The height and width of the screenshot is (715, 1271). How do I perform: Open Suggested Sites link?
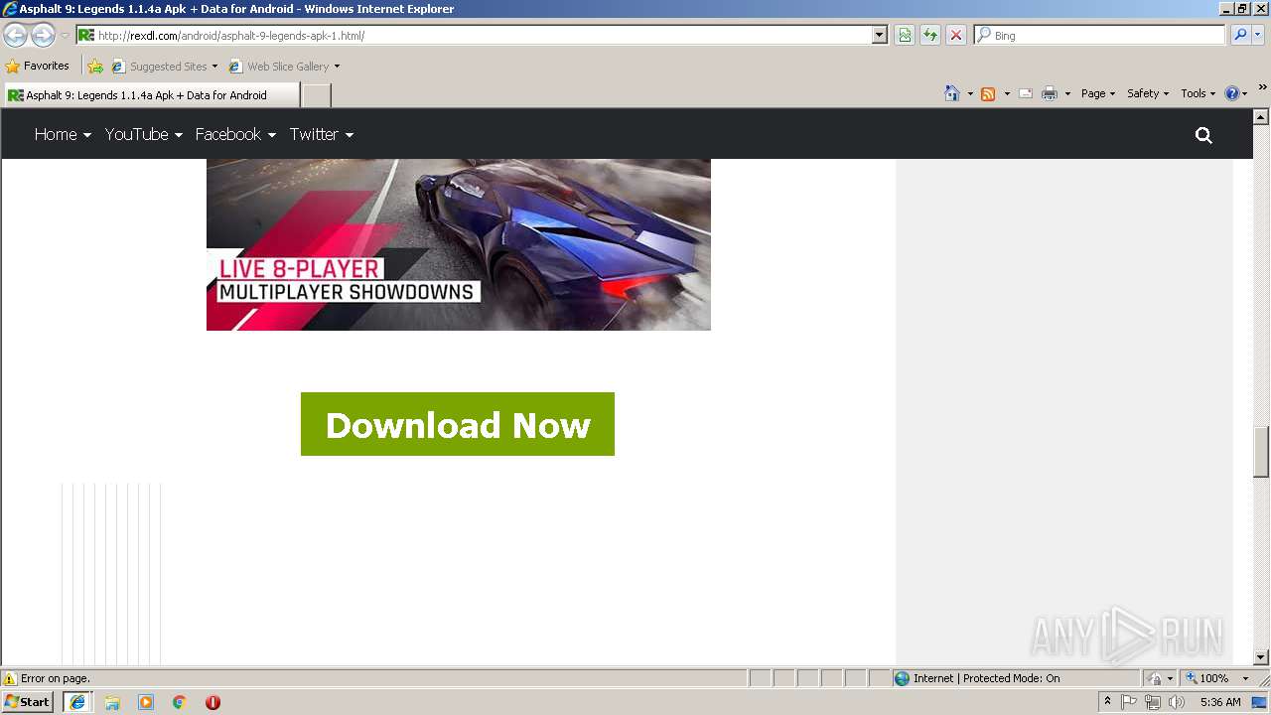(165, 67)
